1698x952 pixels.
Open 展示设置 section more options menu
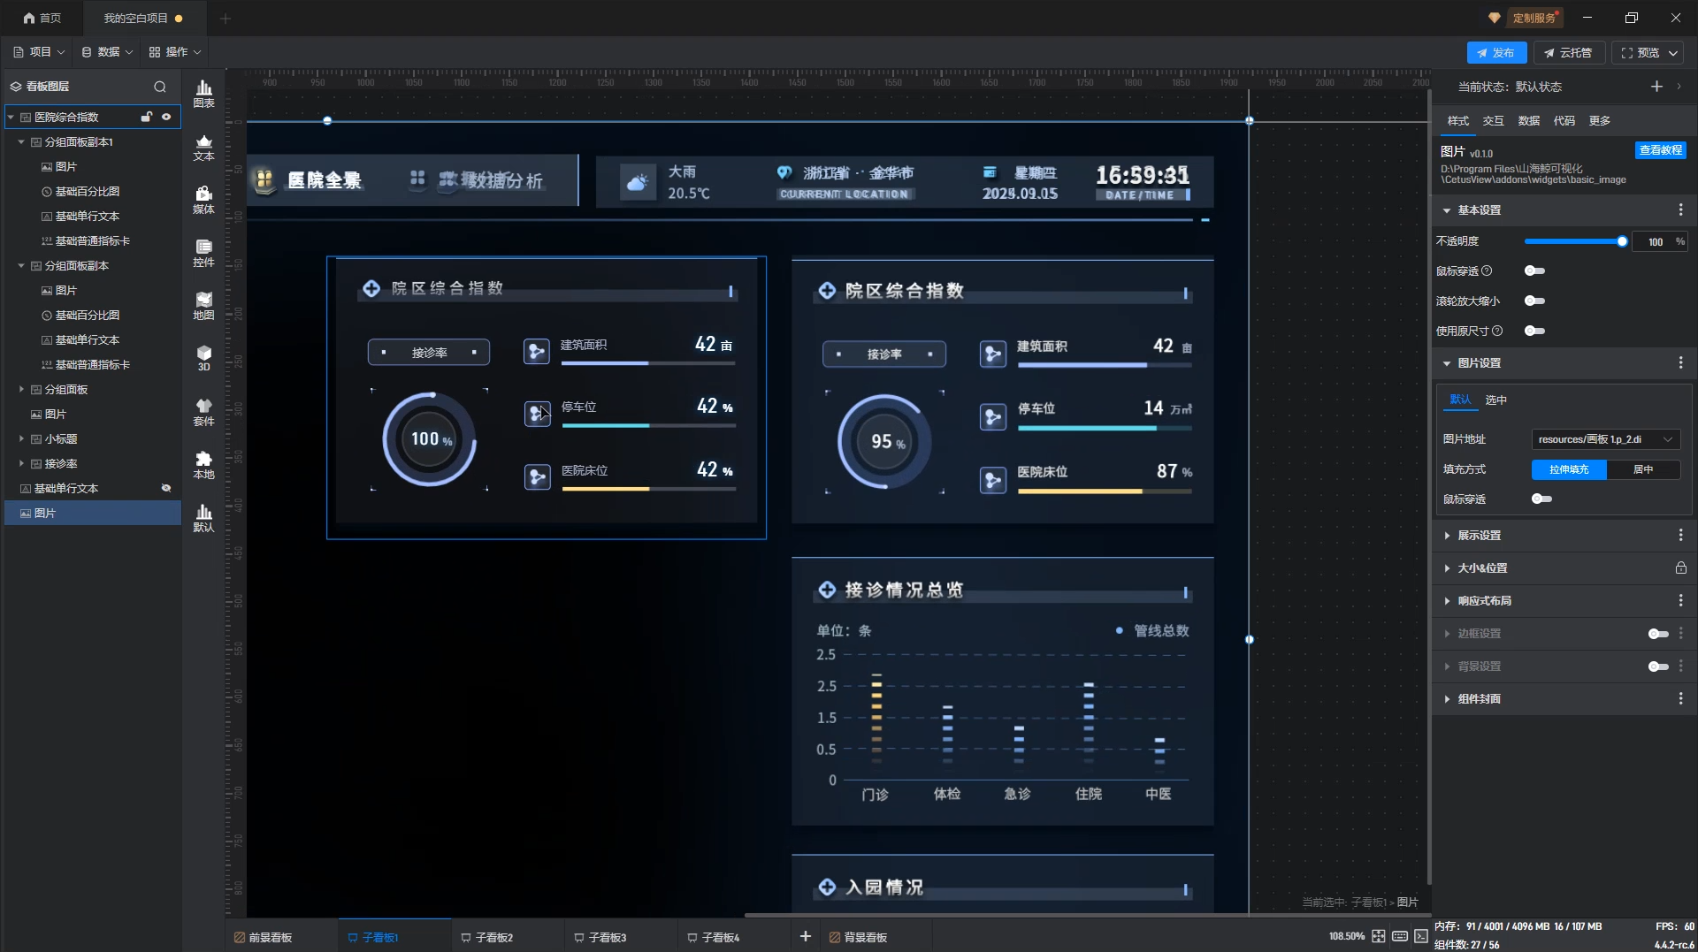pyautogui.click(x=1681, y=536)
